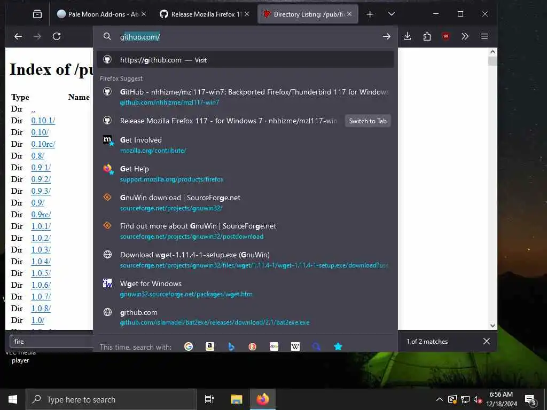Click the find bar field containing fire
The height and width of the screenshot is (410, 547).
pyautogui.click(x=52, y=341)
